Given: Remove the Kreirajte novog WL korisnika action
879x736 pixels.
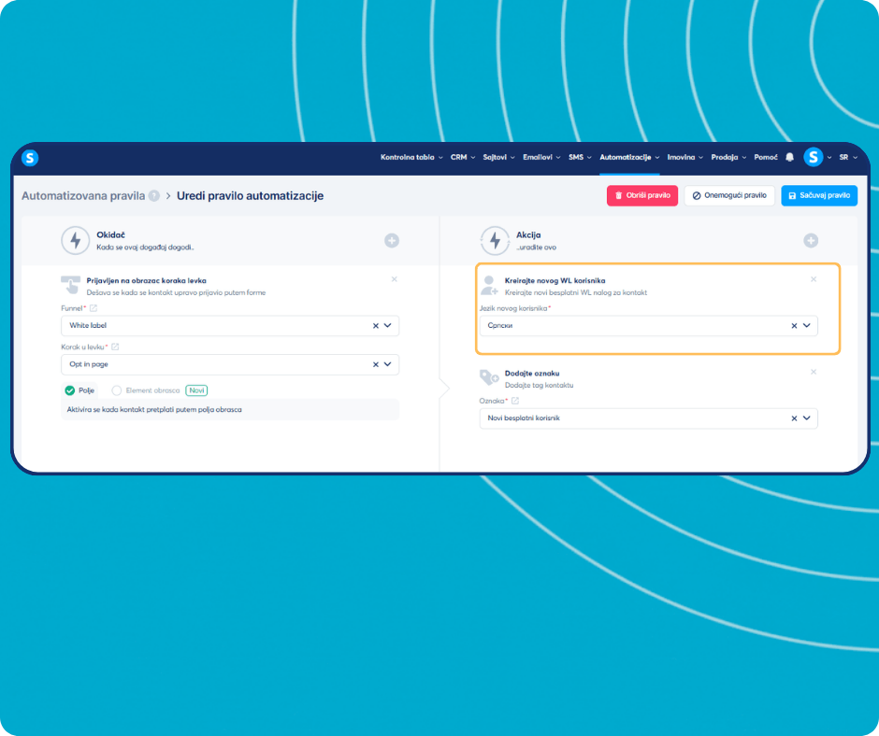Looking at the screenshot, I should click(x=814, y=279).
